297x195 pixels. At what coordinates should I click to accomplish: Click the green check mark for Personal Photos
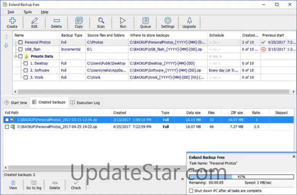pos(263,42)
